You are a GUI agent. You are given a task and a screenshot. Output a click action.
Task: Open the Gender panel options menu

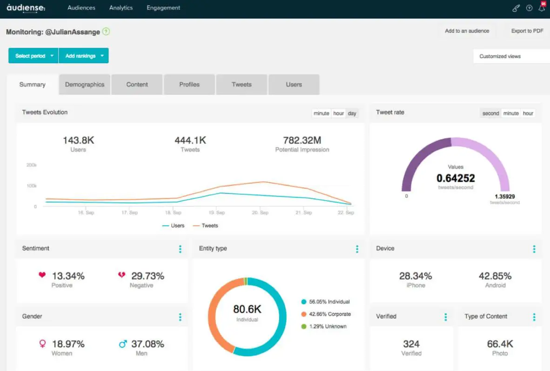180,317
